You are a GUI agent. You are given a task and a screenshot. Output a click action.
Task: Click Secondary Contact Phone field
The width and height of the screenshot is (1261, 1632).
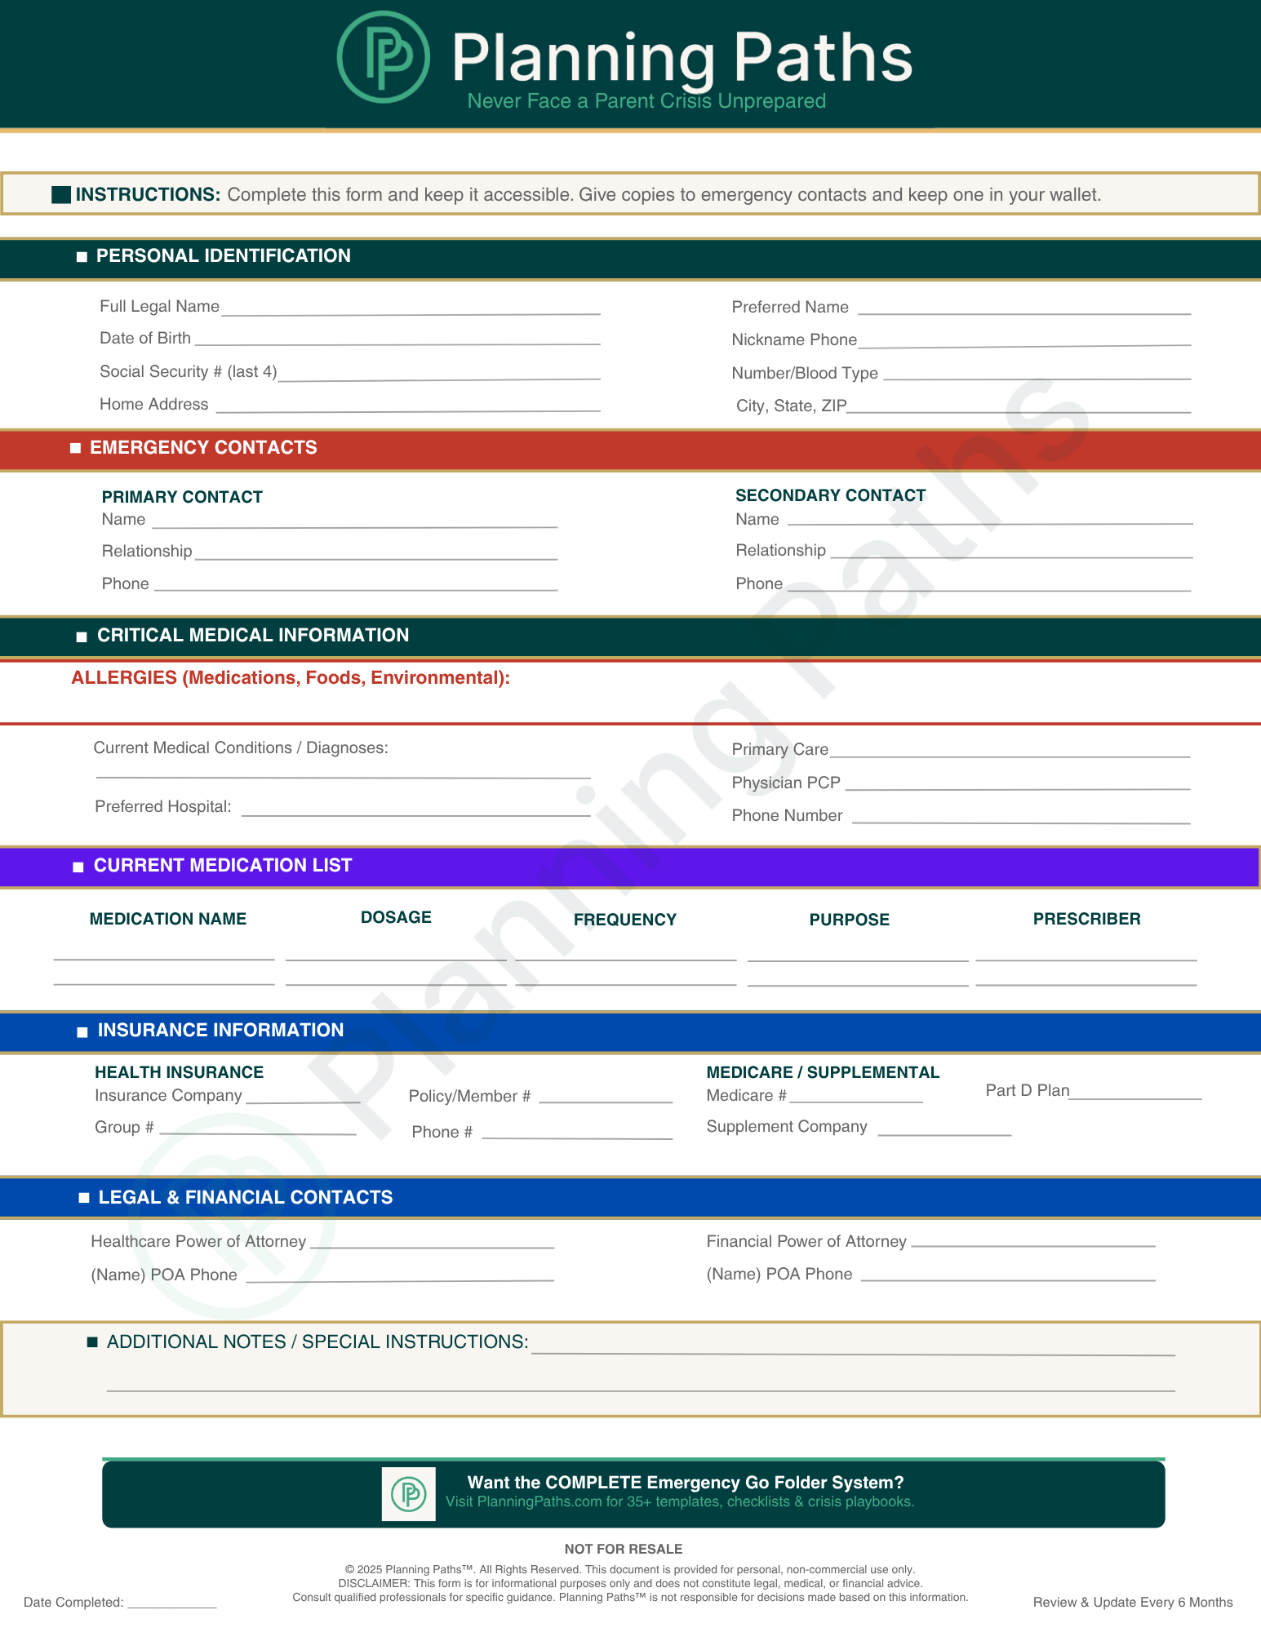click(x=989, y=583)
